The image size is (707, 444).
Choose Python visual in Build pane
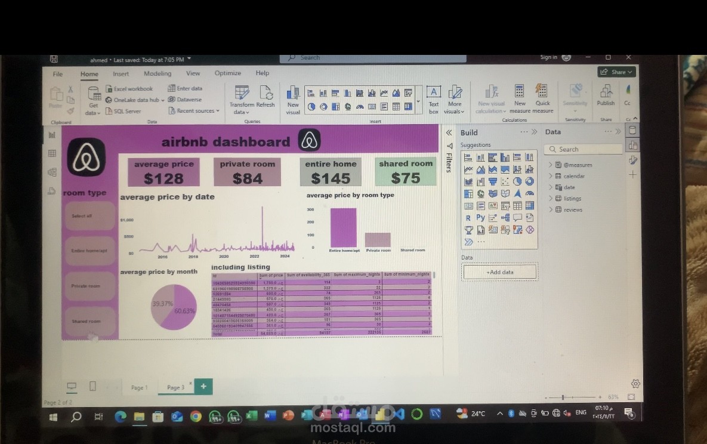(481, 218)
